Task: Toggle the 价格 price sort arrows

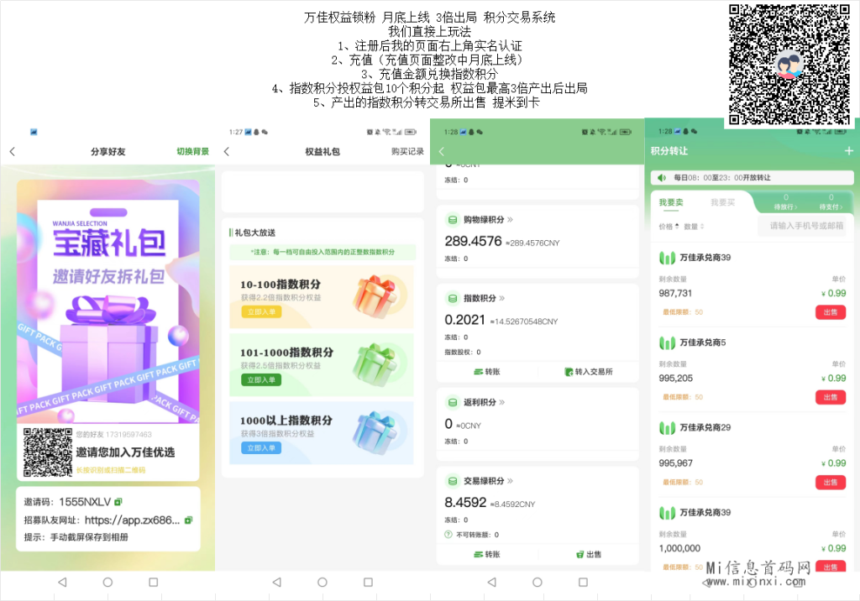Action: point(677,226)
